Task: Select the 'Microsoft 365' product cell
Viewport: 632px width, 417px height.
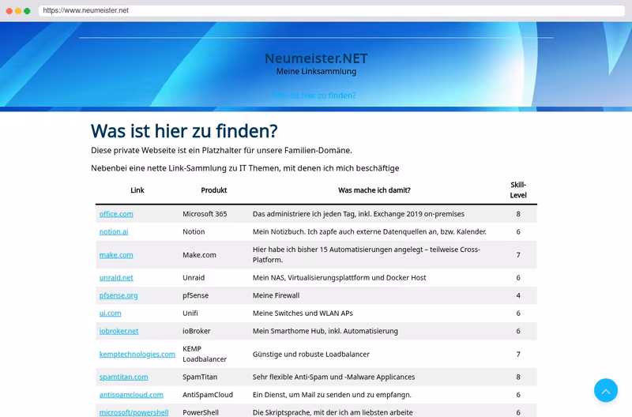Action: 205,214
